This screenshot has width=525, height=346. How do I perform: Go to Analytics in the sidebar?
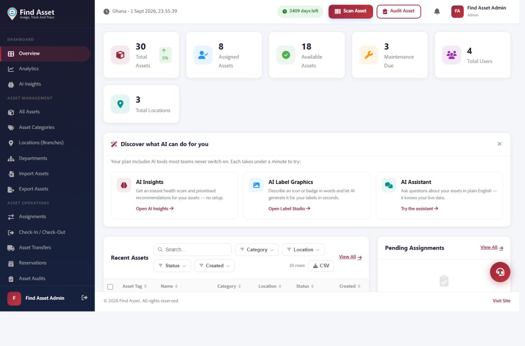tap(45, 69)
